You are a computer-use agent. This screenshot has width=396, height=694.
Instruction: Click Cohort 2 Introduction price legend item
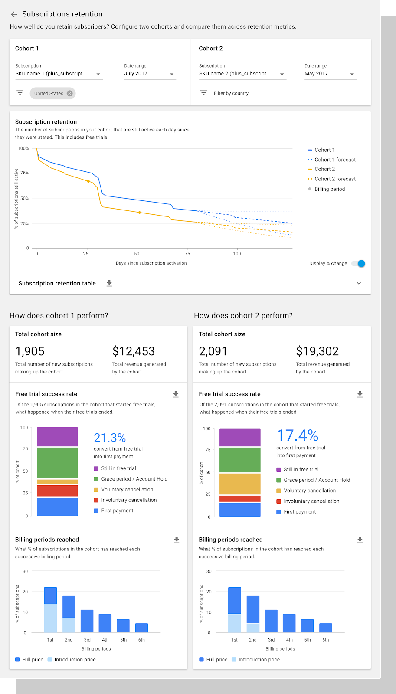pyautogui.click(x=255, y=659)
